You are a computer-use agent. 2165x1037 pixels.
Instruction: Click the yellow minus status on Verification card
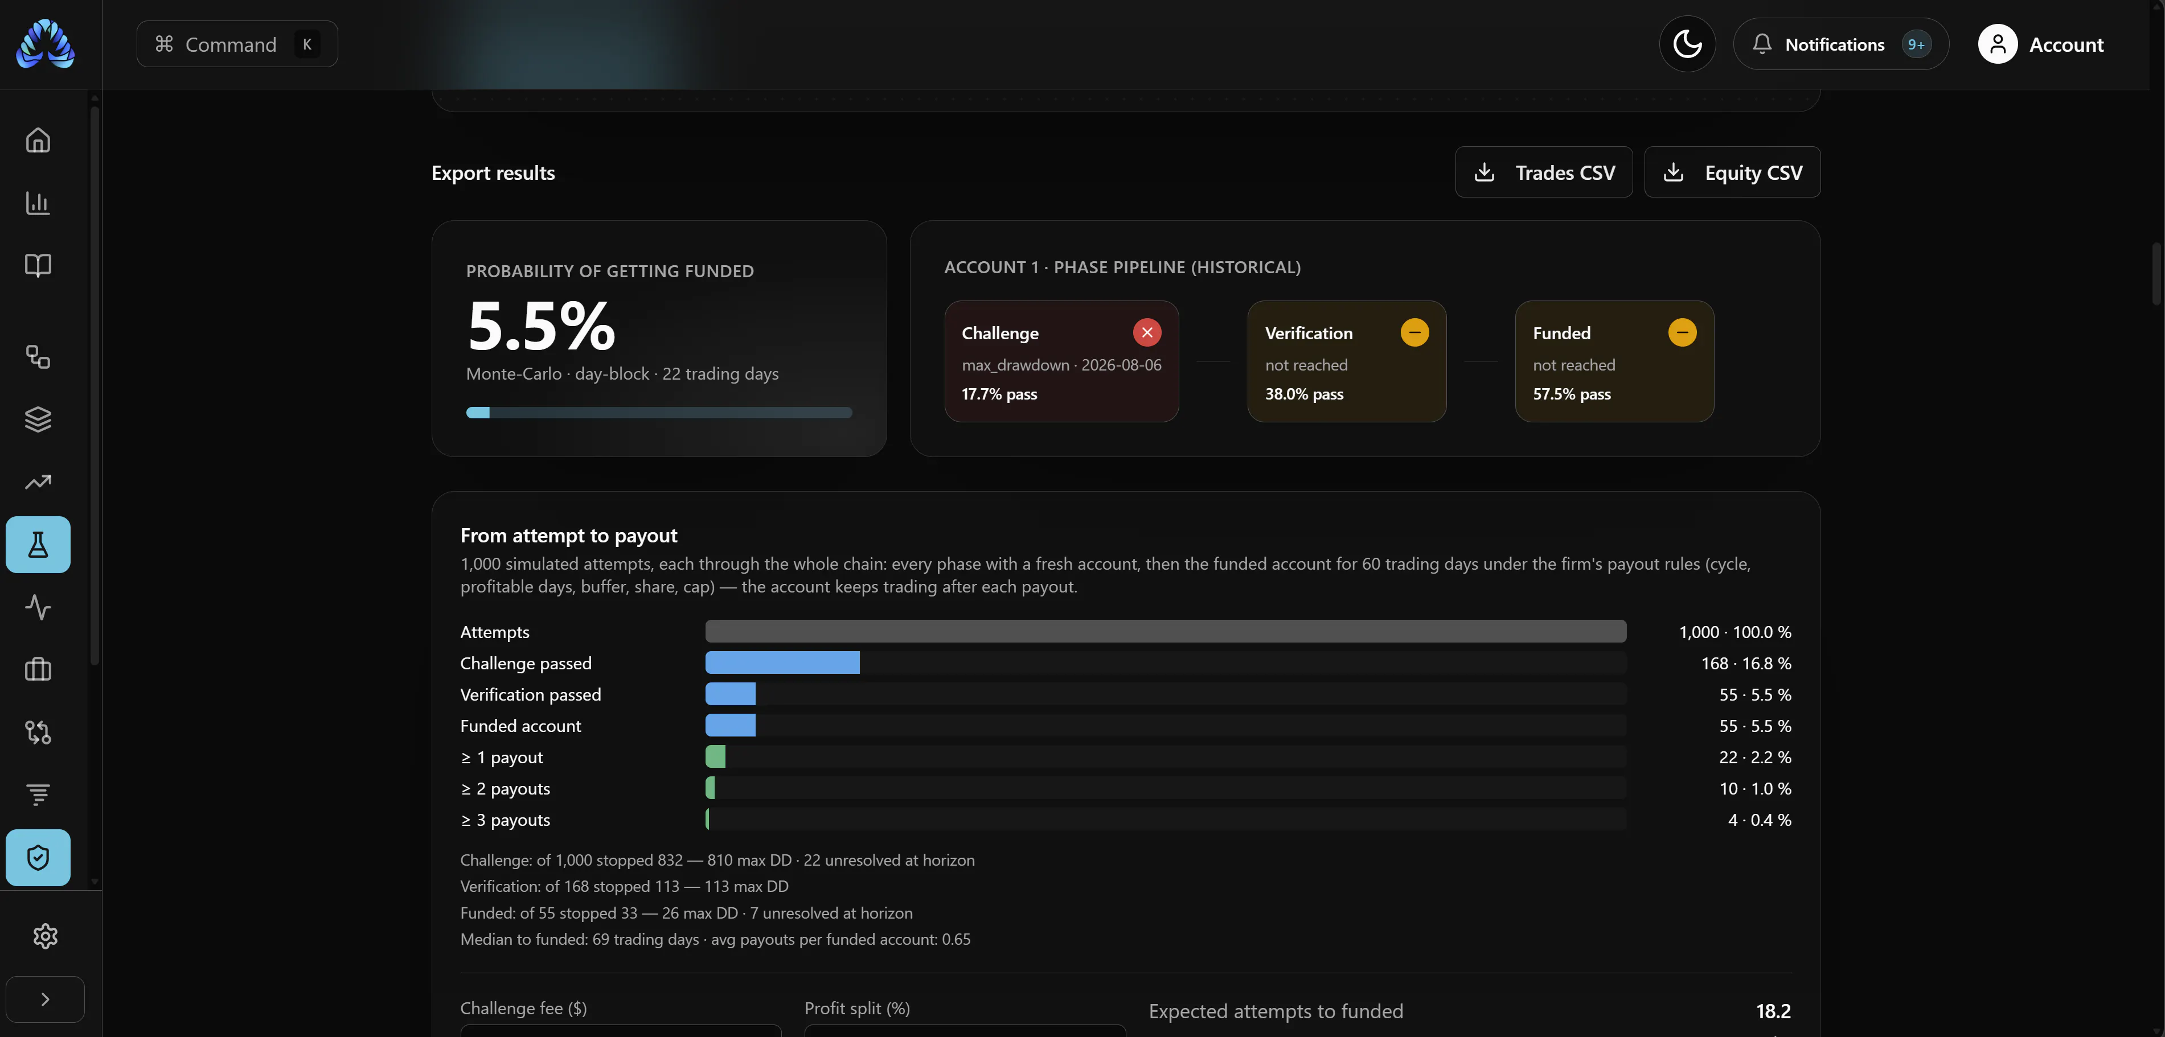tap(1414, 332)
